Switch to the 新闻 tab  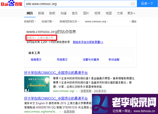[x=41, y=13]
